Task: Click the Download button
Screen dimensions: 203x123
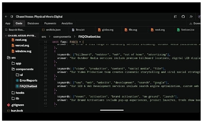Action: 195,23
